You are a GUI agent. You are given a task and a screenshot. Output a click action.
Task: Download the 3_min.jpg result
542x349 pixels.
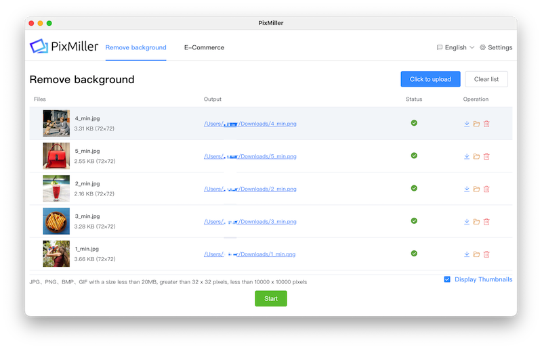[x=467, y=222]
